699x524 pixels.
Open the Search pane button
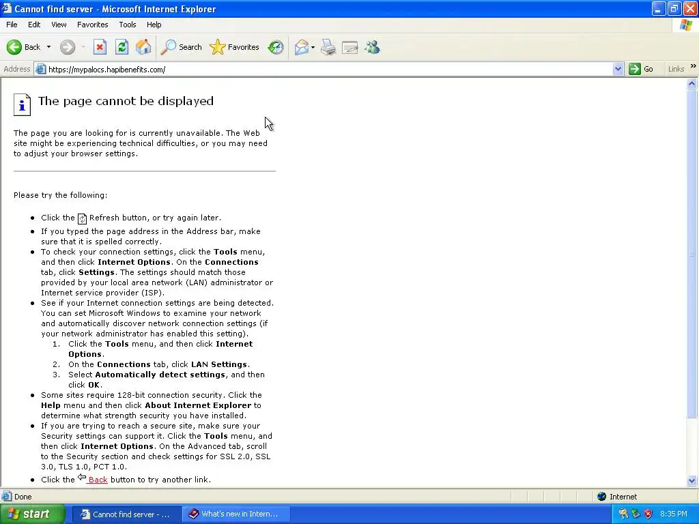tap(181, 47)
